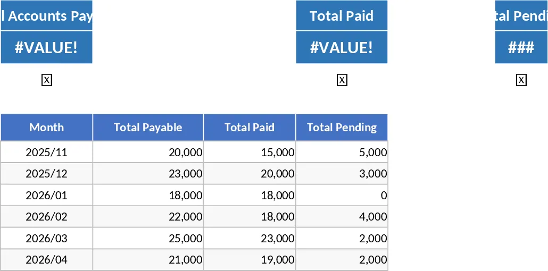Select the 22,000 Total Payable cell
This screenshot has width=548, height=271.
pos(148,216)
